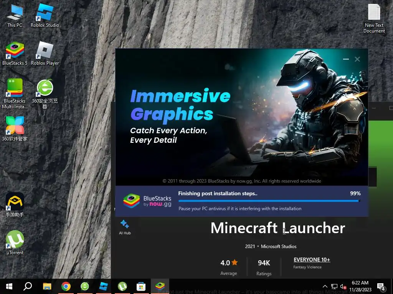The height and width of the screenshot is (294, 393).
Task: Show hidden system tray icons
Action: 325,286
